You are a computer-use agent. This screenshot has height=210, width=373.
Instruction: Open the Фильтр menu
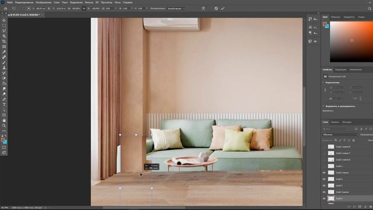pos(89,2)
